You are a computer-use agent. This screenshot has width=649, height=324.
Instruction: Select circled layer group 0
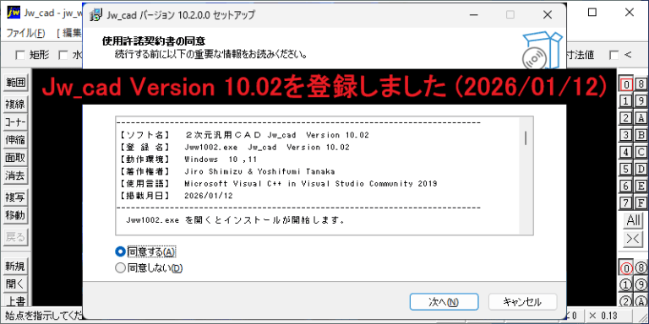tap(627, 268)
